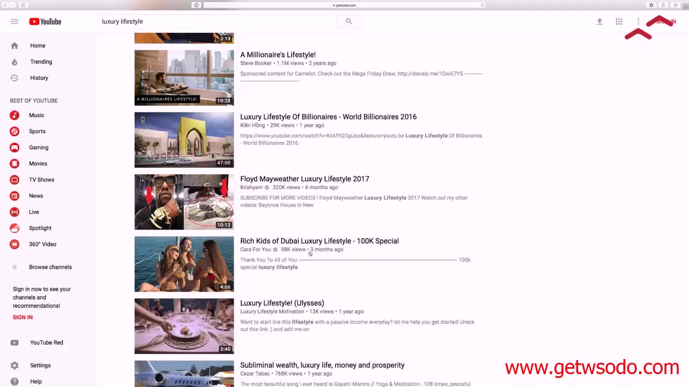Click the YouTube logo
The image size is (689, 387).
pyautogui.click(x=45, y=21)
